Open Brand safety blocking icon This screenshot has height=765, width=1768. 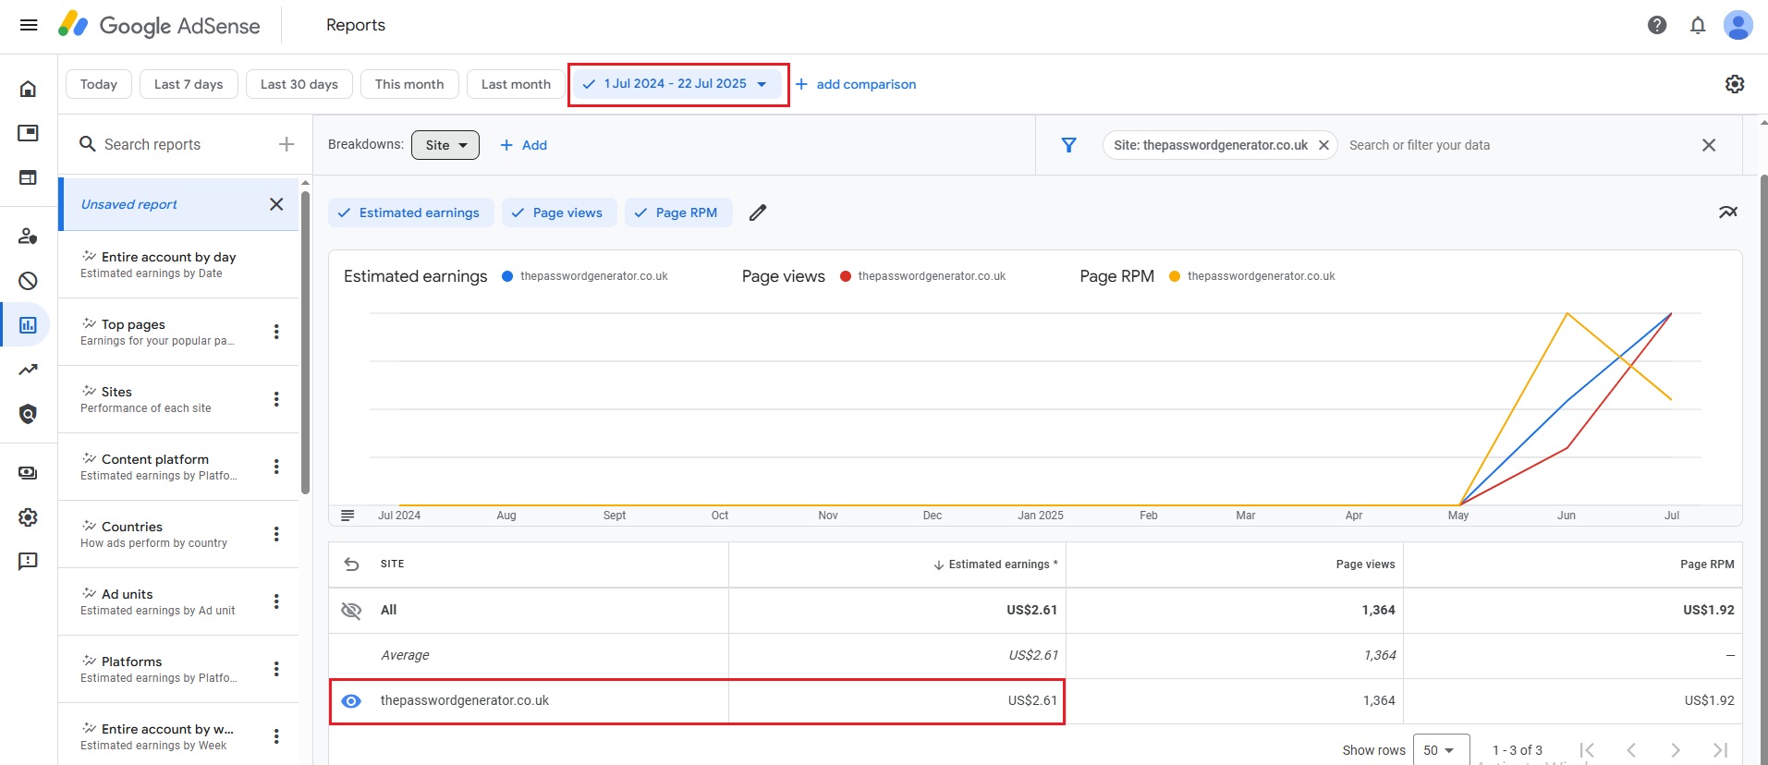pos(28,281)
